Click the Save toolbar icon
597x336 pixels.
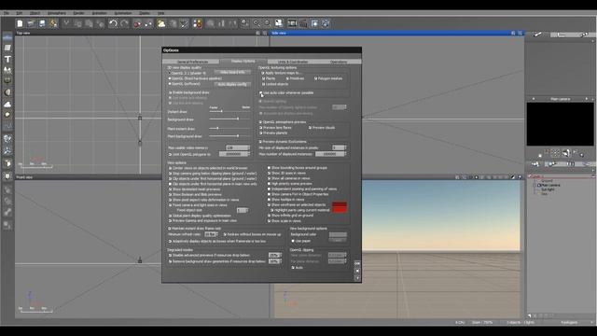pyautogui.click(x=42, y=23)
